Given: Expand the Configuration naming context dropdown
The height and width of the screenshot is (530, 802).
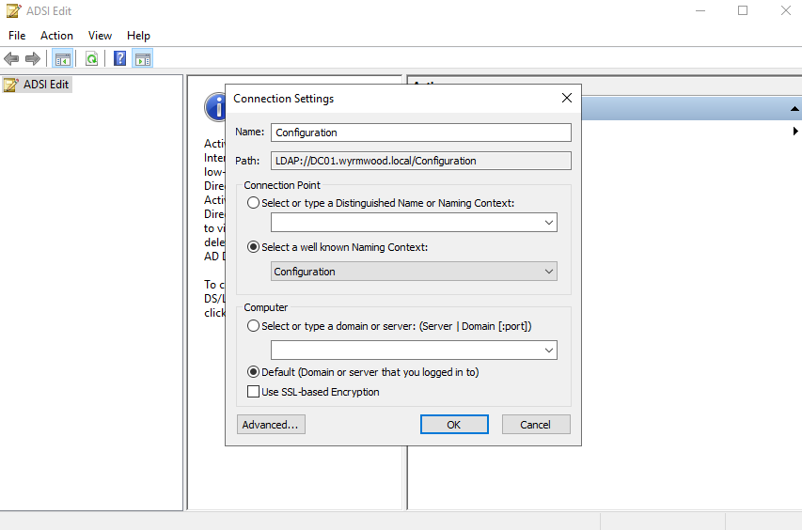Looking at the screenshot, I should tap(548, 272).
